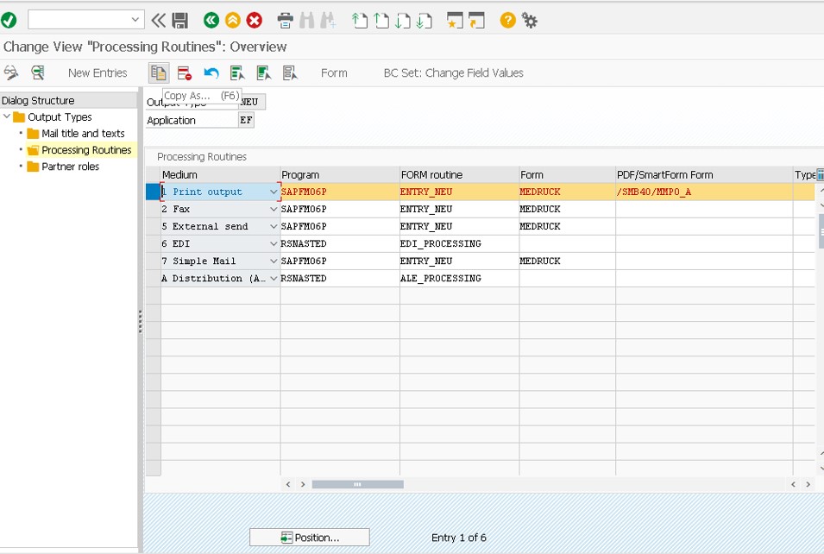This screenshot has width=824, height=554.
Task: Click the horizontal scrollbar thumb
Action: (357, 484)
